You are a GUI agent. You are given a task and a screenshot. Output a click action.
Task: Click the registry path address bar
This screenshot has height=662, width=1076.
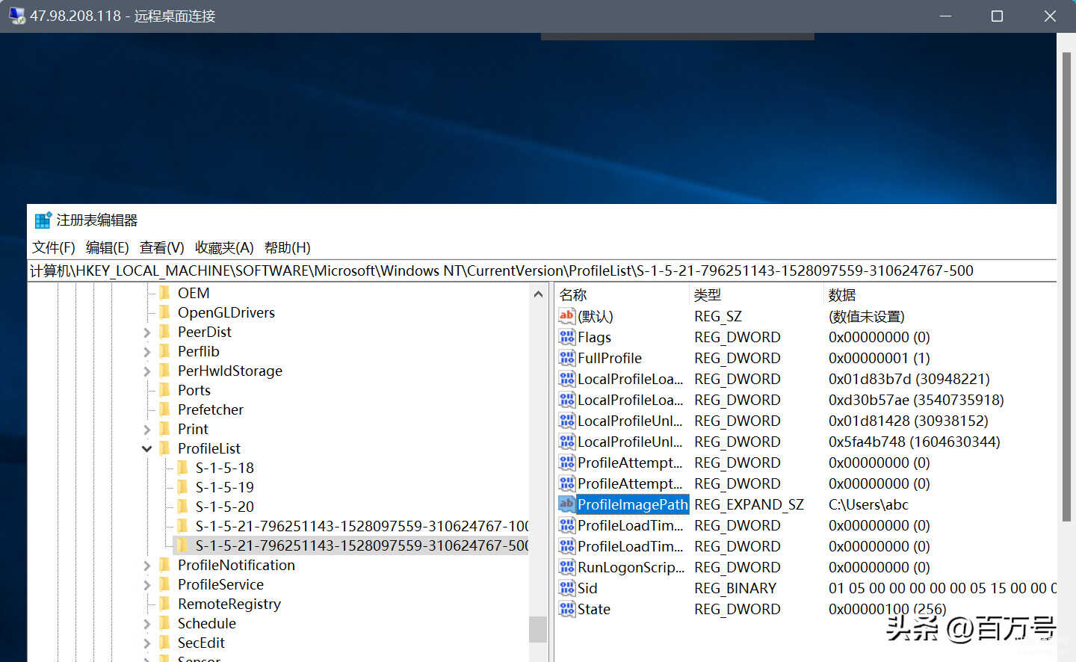click(x=542, y=270)
